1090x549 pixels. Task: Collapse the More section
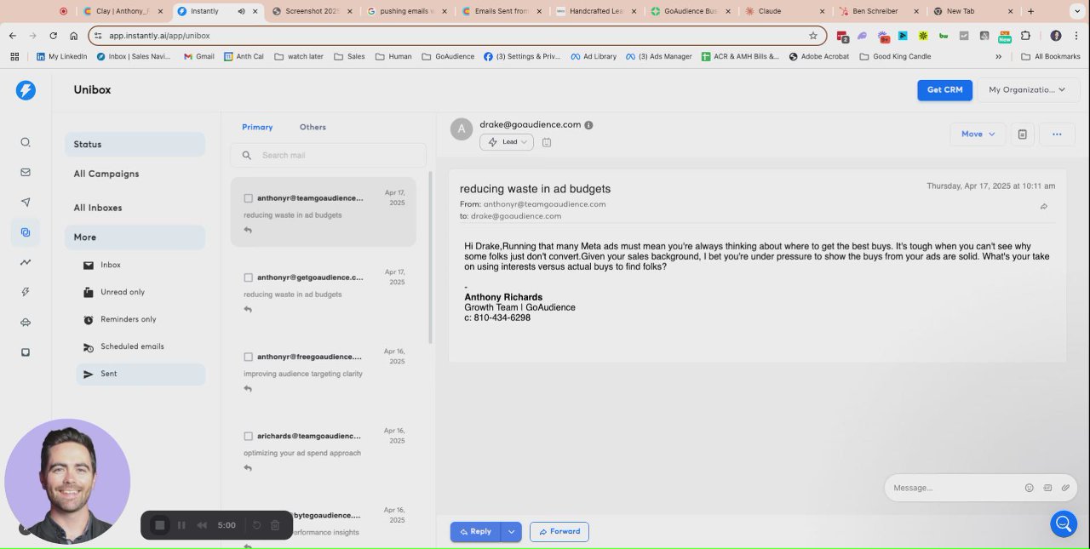click(x=135, y=237)
